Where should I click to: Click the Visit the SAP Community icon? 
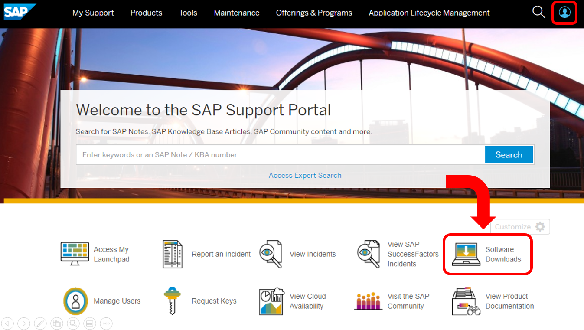coord(368,301)
